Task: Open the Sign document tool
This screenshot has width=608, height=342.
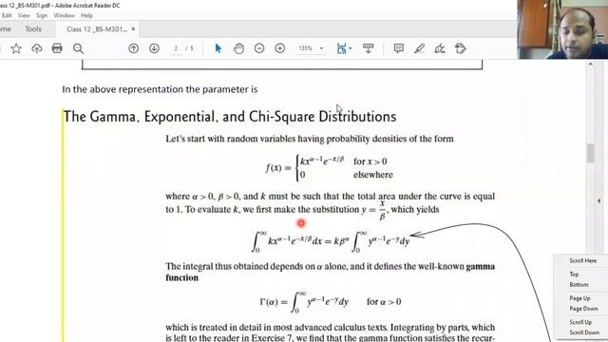Action: click(x=440, y=48)
